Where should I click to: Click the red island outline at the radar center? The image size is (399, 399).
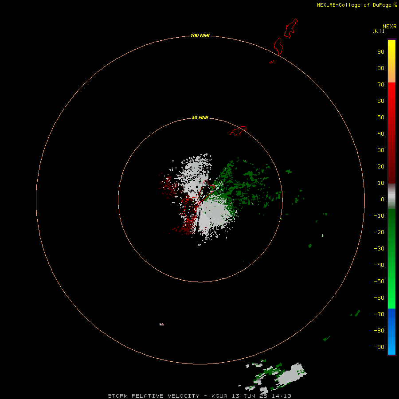(198, 200)
